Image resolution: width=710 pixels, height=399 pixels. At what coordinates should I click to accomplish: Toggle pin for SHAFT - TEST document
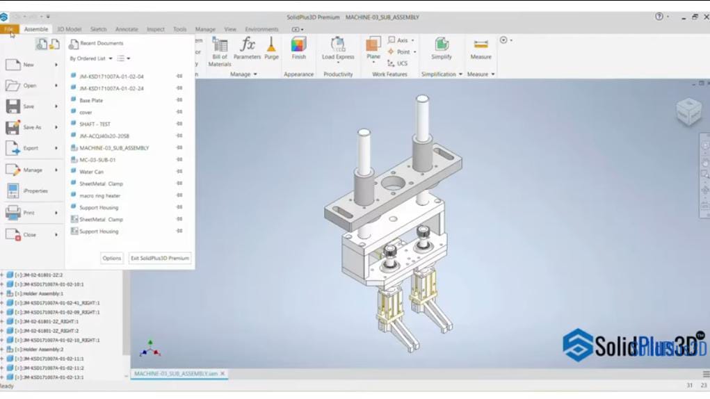pos(179,124)
